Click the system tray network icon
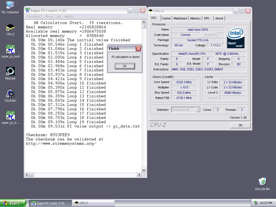276x207 pixels. (256, 203)
